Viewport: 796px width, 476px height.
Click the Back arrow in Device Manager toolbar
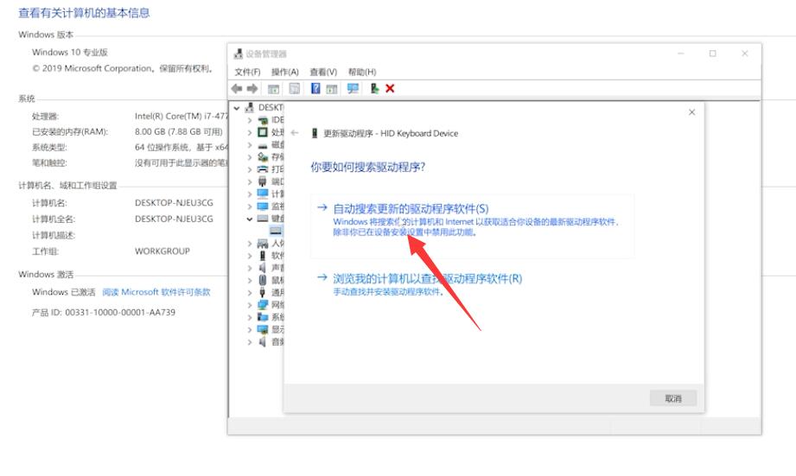pyautogui.click(x=237, y=89)
